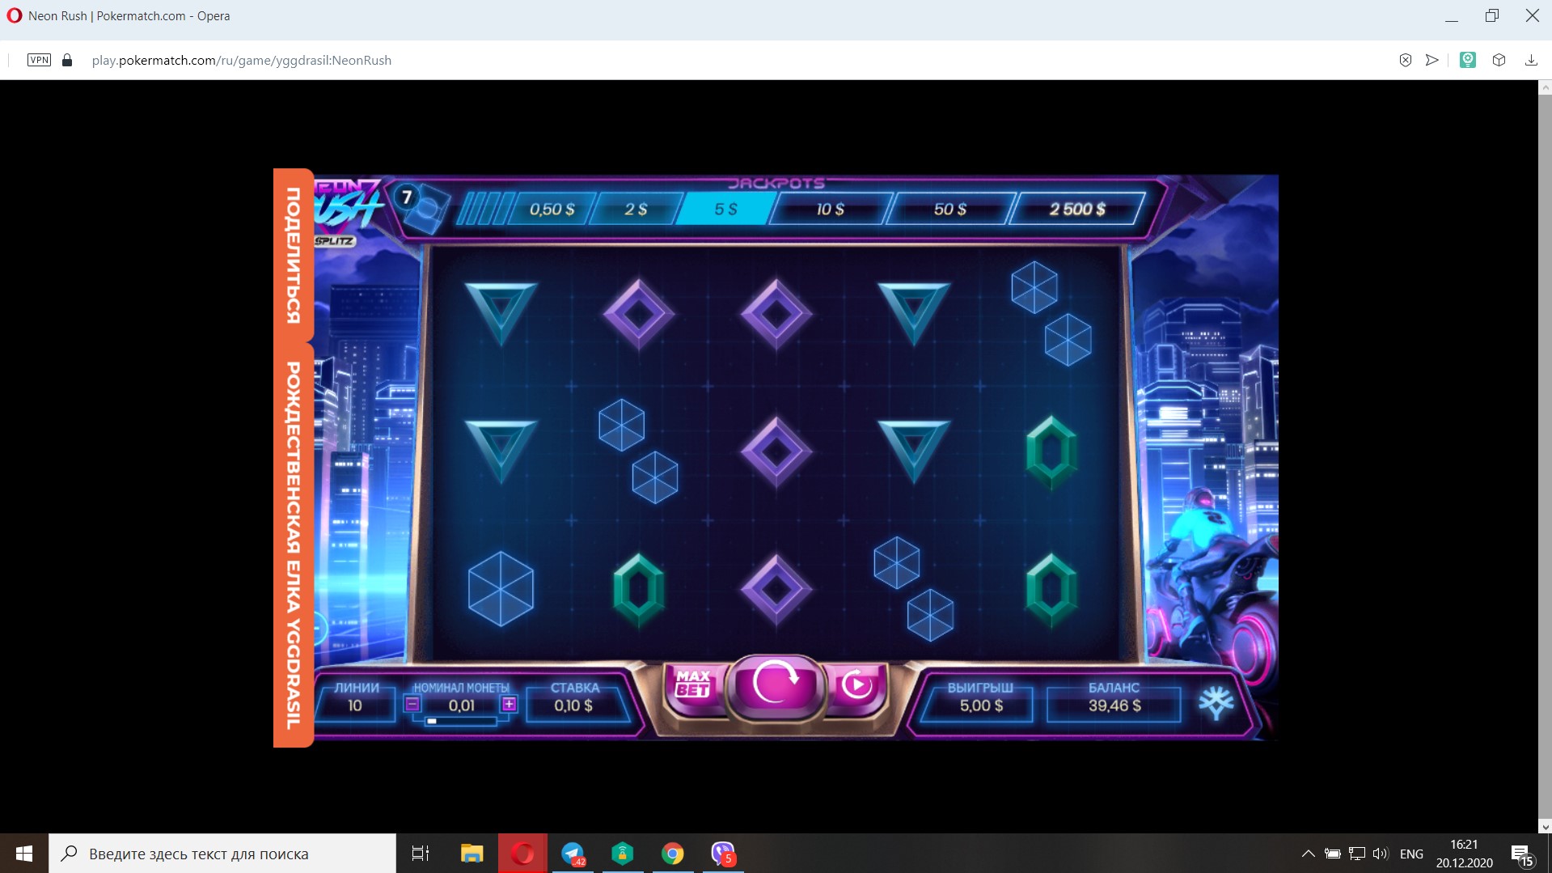Open File Explorer from the taskbar

472,854
